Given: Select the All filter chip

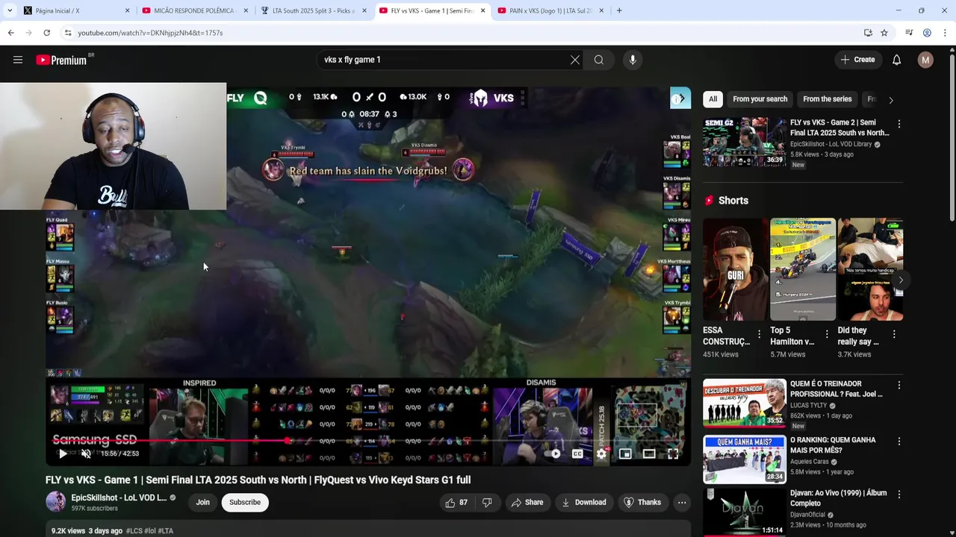Looking at the screenshot, I should (x=713, y=99).
